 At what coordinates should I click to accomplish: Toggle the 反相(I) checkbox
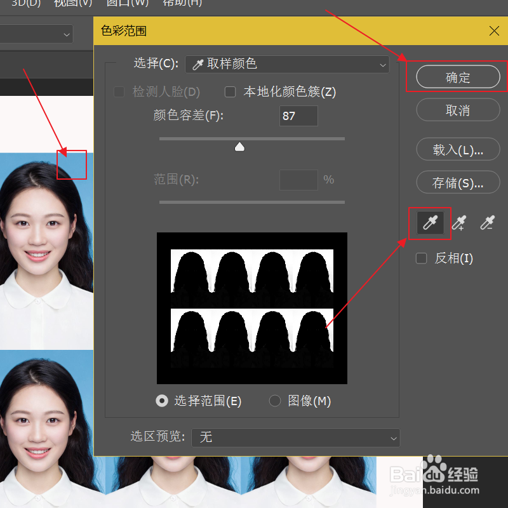pos(421,258)
